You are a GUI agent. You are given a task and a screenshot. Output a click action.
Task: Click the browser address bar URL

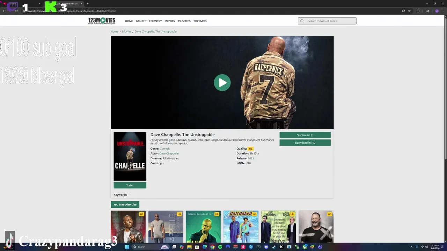pyautogui.click(x=72, y=11)
